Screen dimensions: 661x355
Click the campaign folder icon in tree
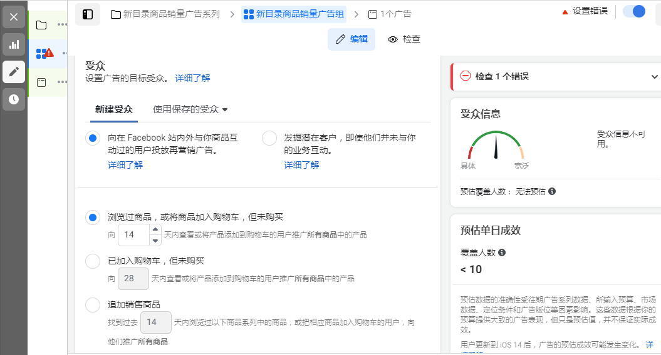41,25
